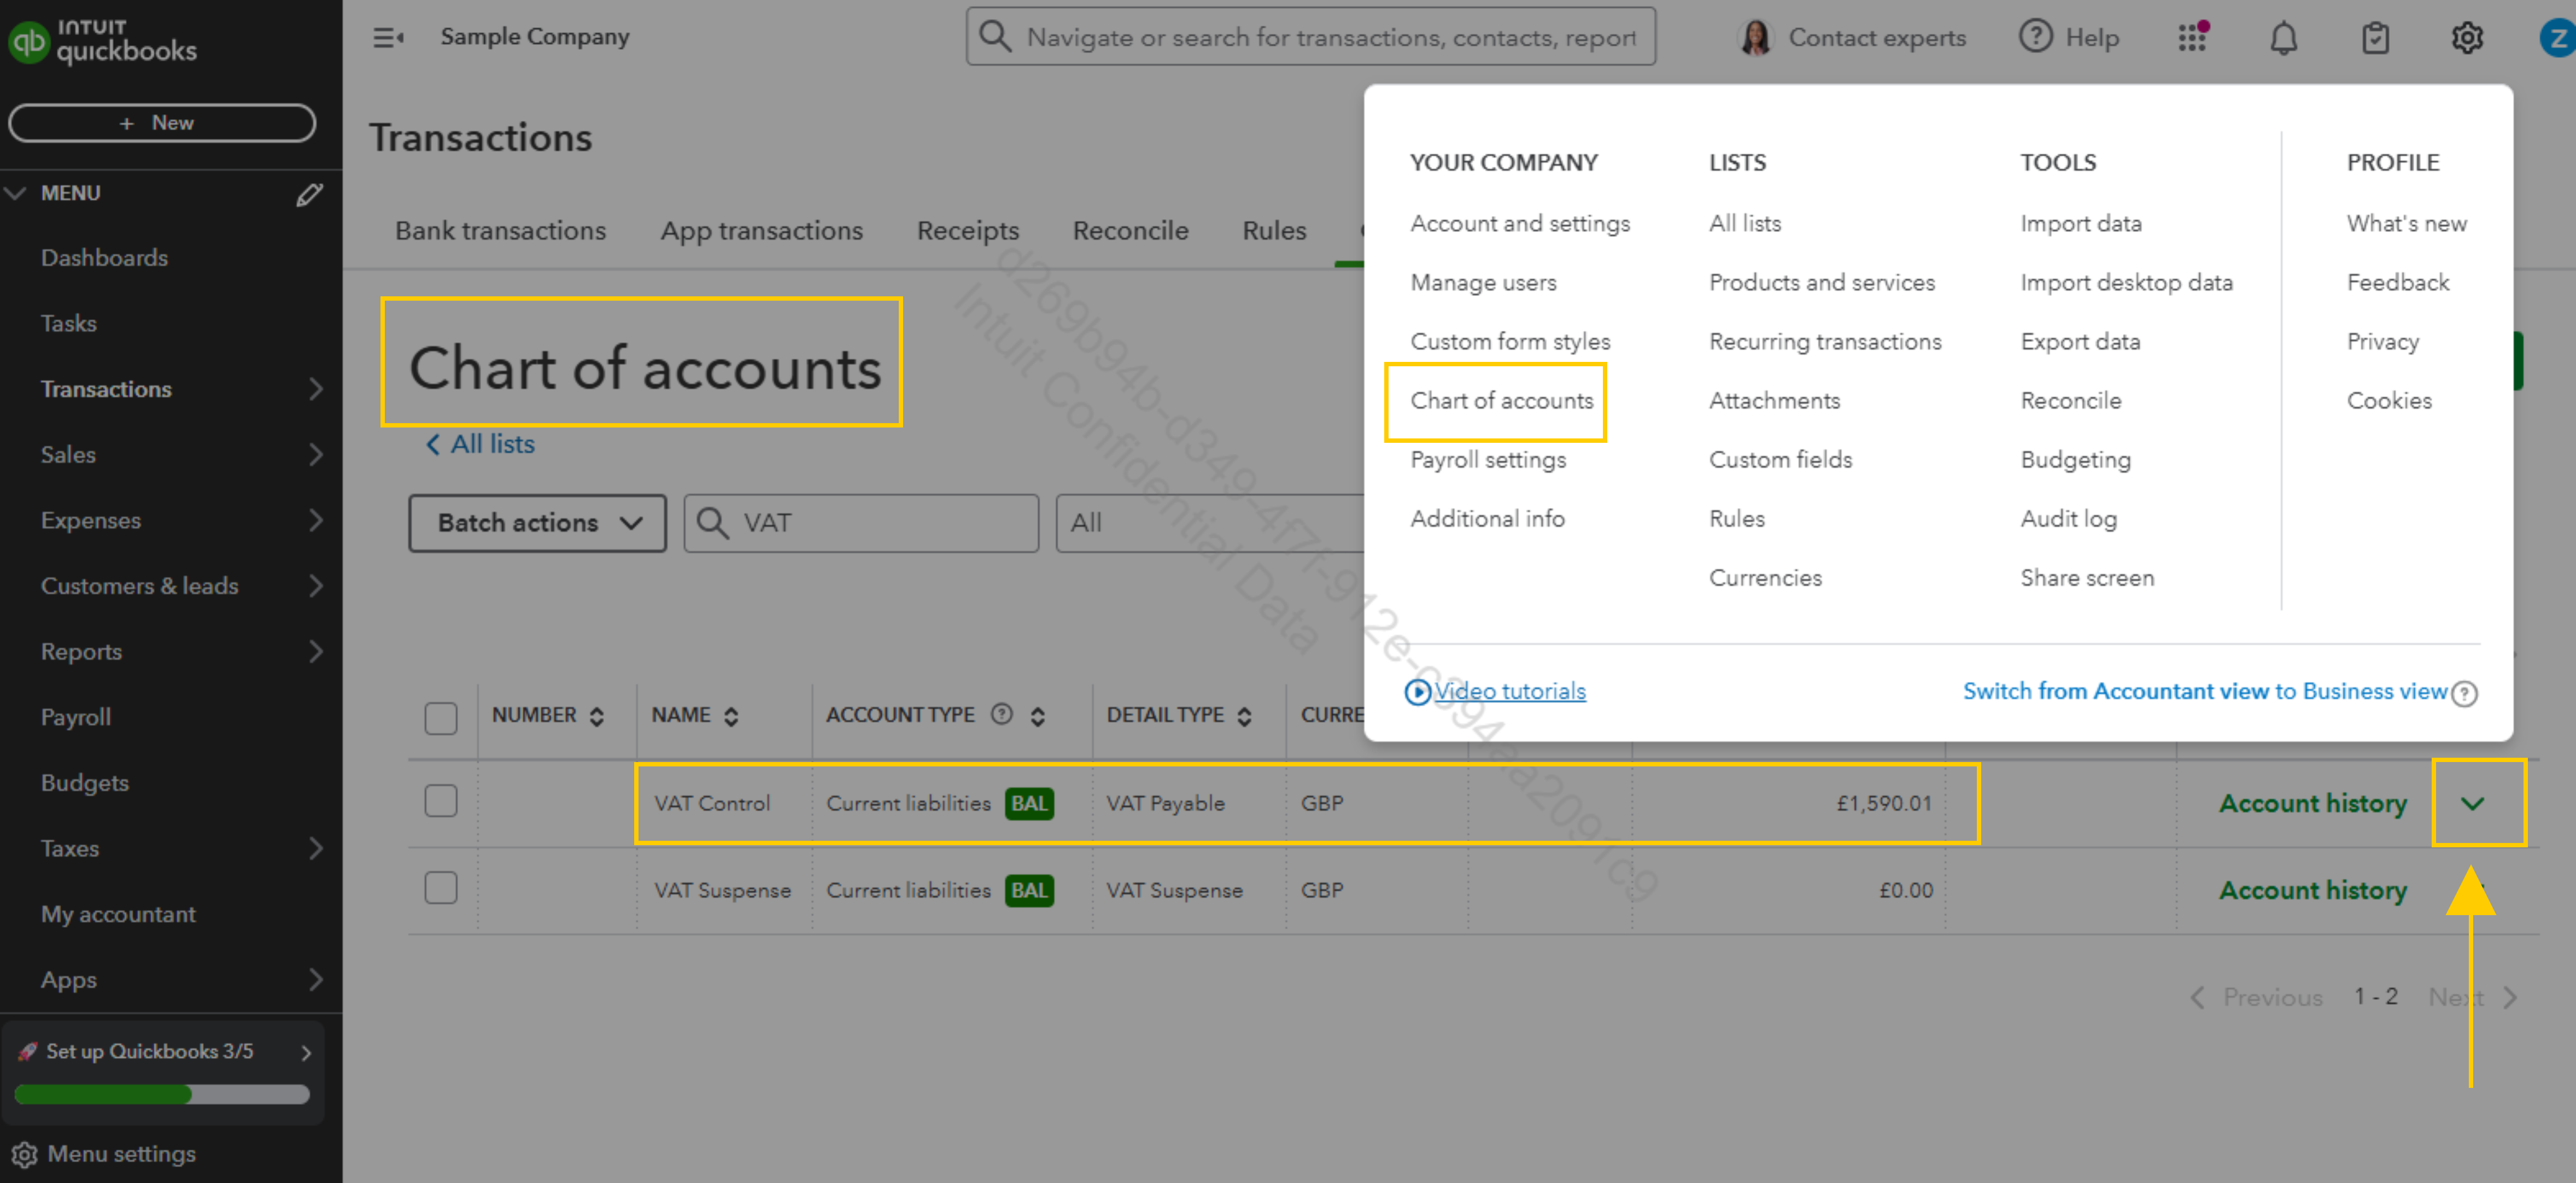The image size is (2576, 1183).
Task: Expand the Sales menu chevron
Action: [x=316, y=454]
